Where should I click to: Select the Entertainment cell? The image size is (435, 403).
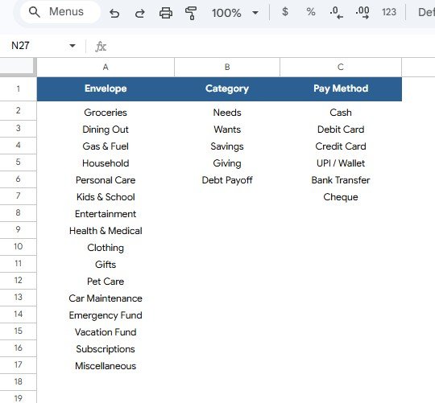pyautogui.click(x=106, y=213)
